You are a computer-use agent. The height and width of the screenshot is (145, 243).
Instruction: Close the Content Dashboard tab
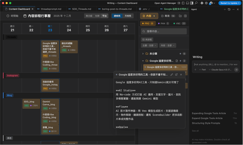33,9
